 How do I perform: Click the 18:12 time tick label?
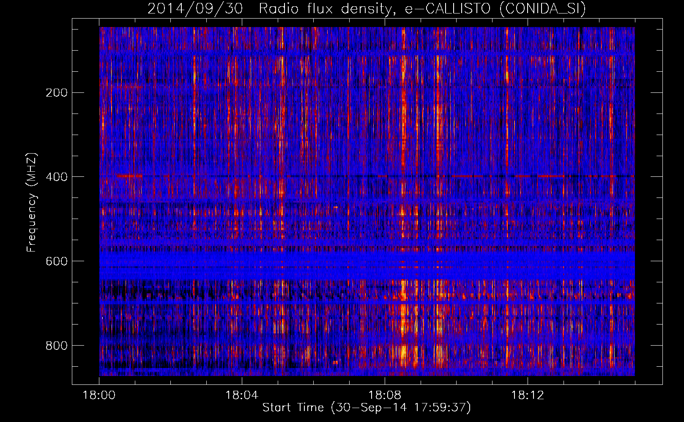point(528,395)
